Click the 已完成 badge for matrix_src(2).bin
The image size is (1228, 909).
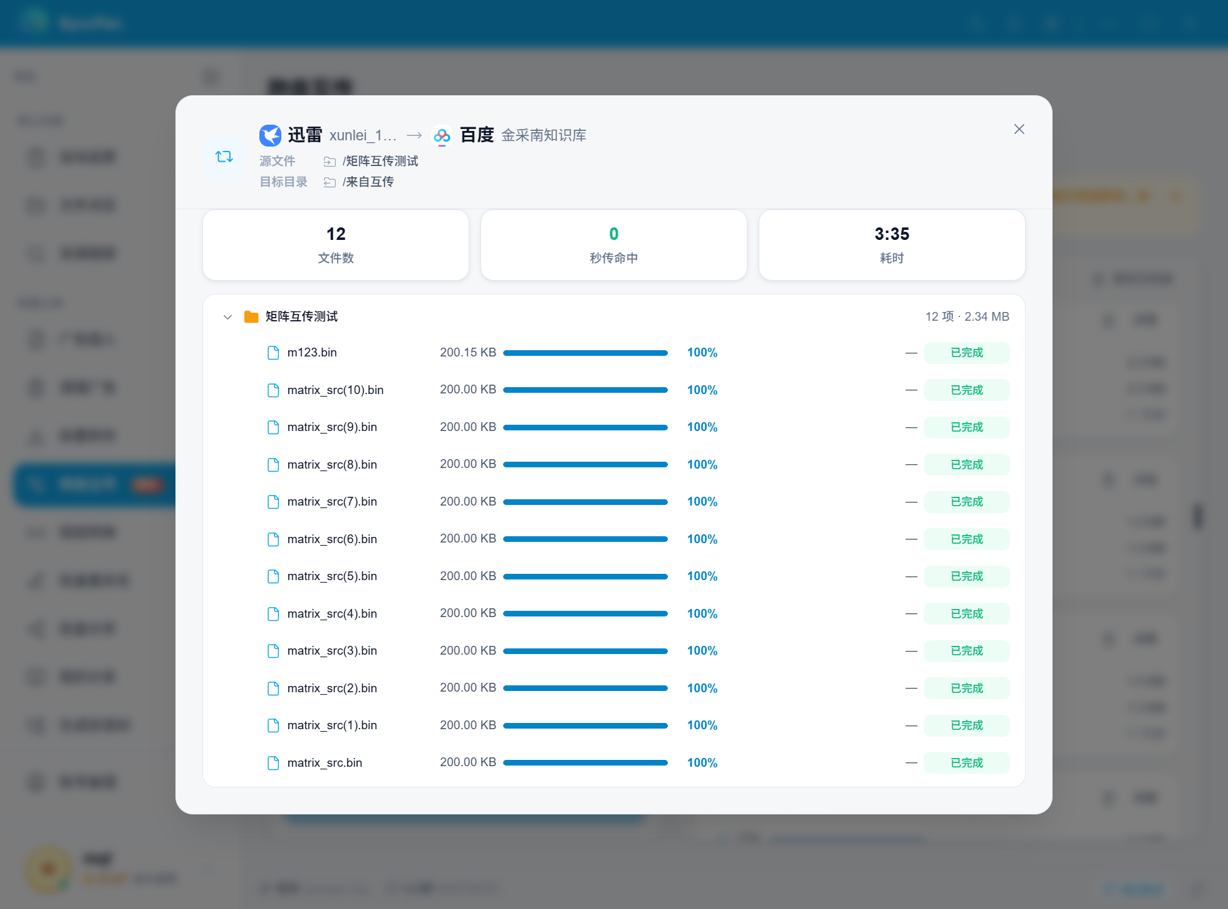pos(967,688)
